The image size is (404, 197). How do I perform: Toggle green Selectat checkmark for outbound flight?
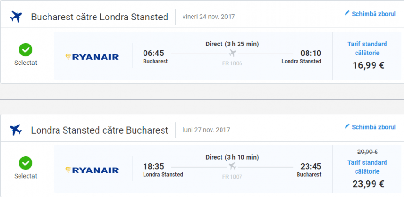[x=26, y=50]
